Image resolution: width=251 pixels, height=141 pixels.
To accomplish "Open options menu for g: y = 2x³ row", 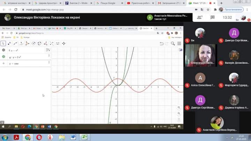I will 49,56.
